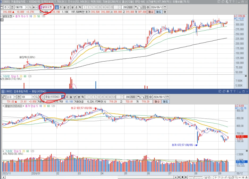249x179 pixels.
Task: Select daily '일' period in top chart
Action: (57, 7)
